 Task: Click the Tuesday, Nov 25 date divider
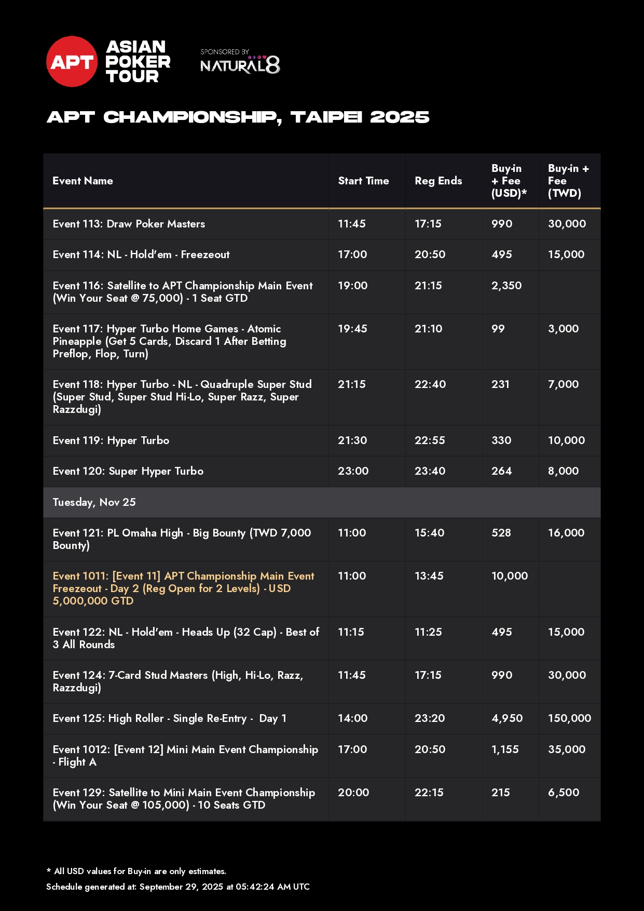(94, 502)
